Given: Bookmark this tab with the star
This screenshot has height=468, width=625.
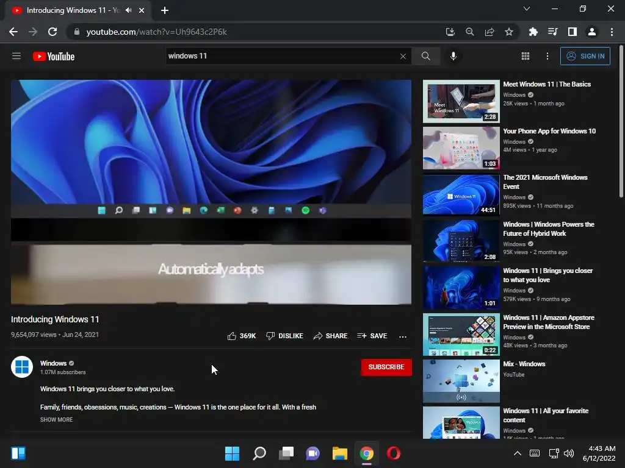Looking at the screenshot, I should click(x=509, y=32).
